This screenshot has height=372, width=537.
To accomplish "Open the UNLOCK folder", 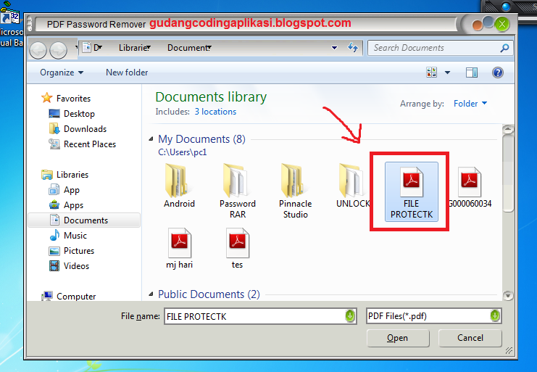I will (353, 186).
